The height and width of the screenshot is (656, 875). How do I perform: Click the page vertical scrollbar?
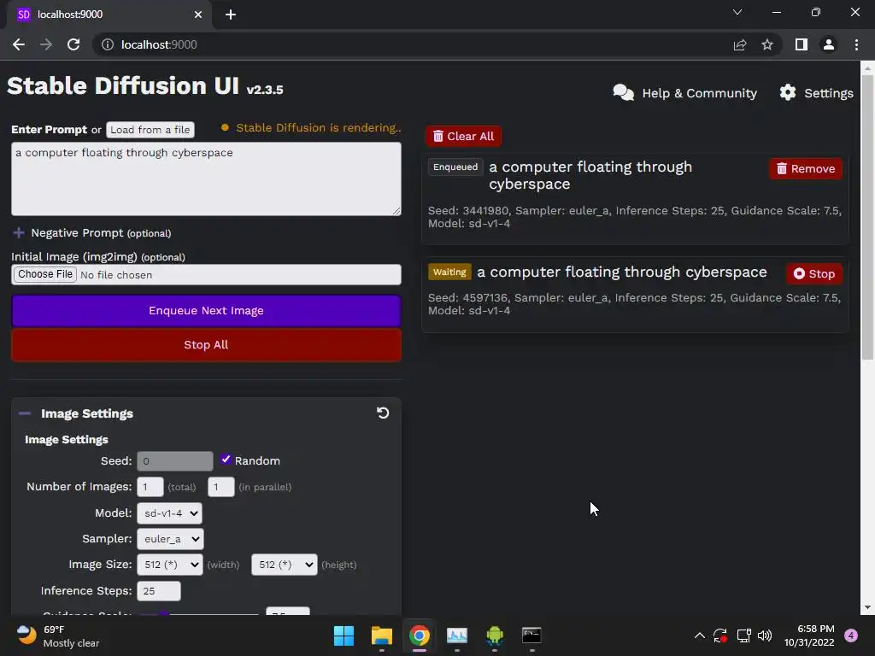(867, 218)
